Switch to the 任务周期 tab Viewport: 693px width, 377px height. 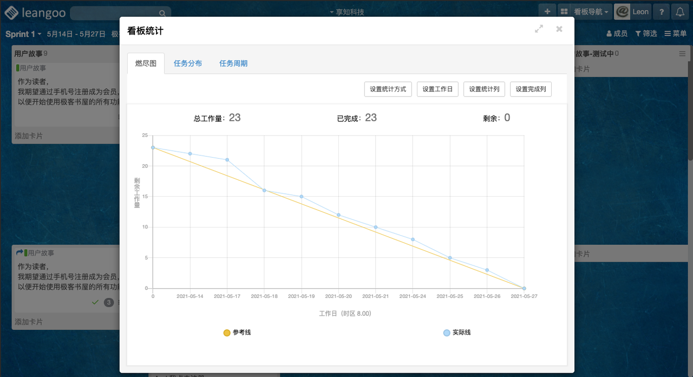click(233, 63)
